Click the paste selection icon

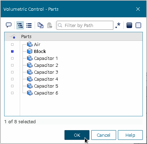pos(50,25)
